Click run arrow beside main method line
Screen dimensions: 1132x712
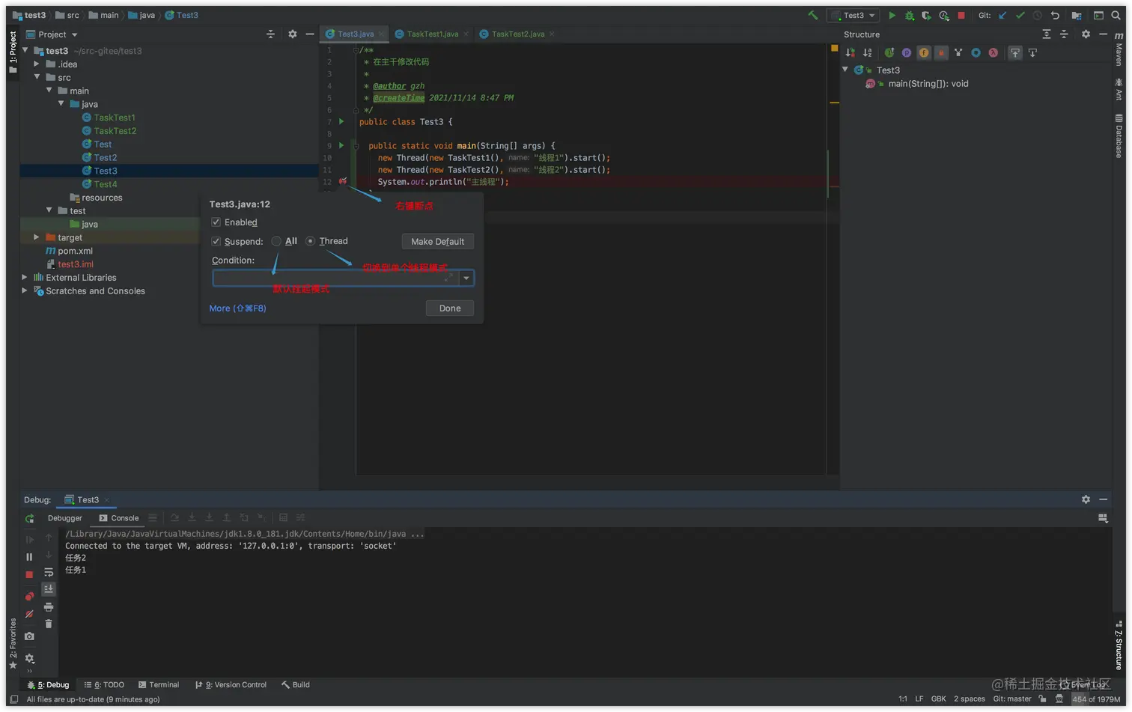341,145
